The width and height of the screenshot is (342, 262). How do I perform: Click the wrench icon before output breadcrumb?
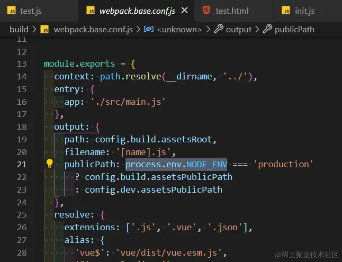pyautogui.click(x=219, y=29)
